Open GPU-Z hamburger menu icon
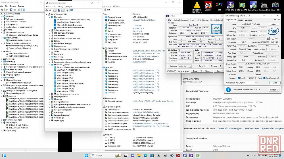 click(x=279, y=20)
